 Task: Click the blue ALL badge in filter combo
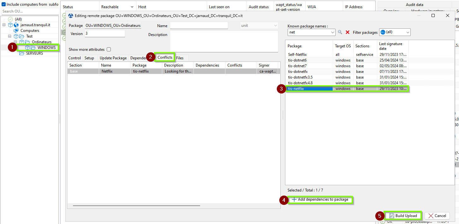click(x=383, y=32)
